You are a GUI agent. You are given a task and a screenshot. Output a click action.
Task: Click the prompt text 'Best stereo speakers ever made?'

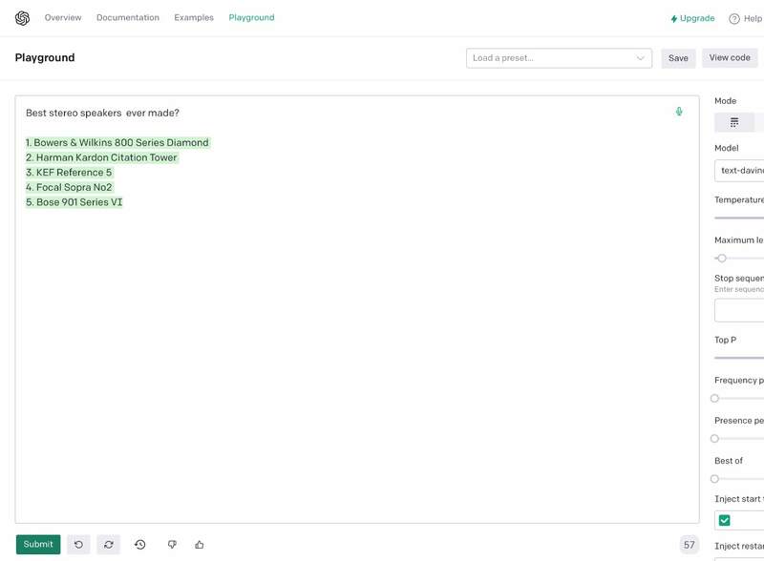pyautogui.click(x=102, y=113)
